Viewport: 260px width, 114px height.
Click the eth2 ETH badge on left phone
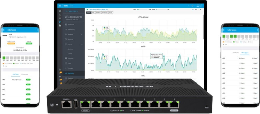[x=28, y=90]
